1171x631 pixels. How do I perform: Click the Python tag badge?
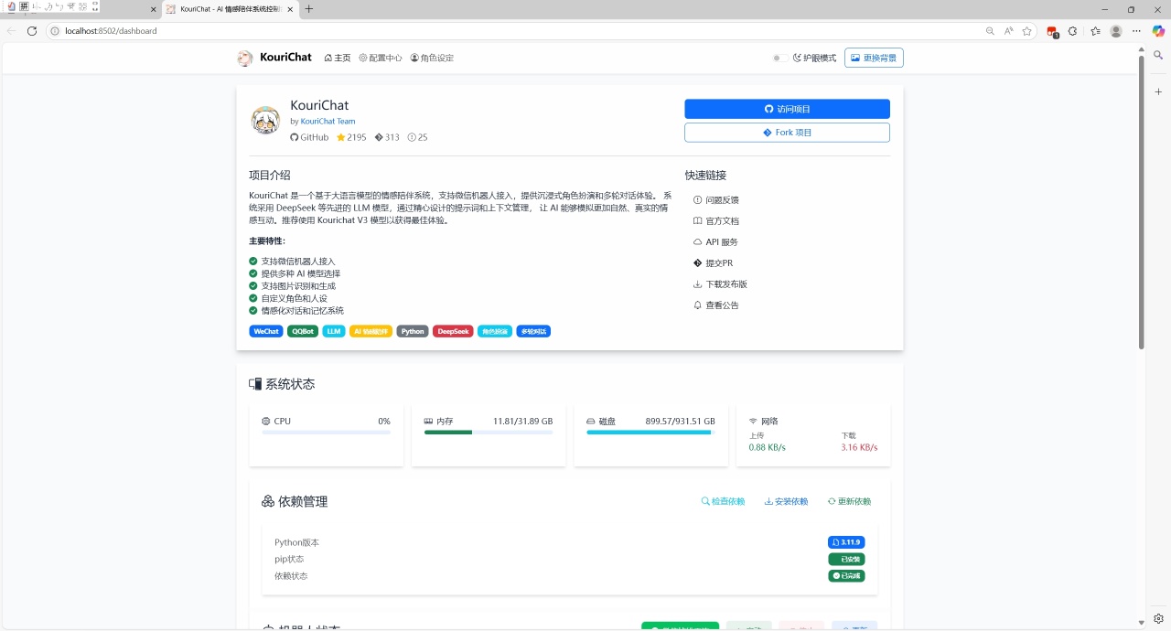click(x=413, y=331)
